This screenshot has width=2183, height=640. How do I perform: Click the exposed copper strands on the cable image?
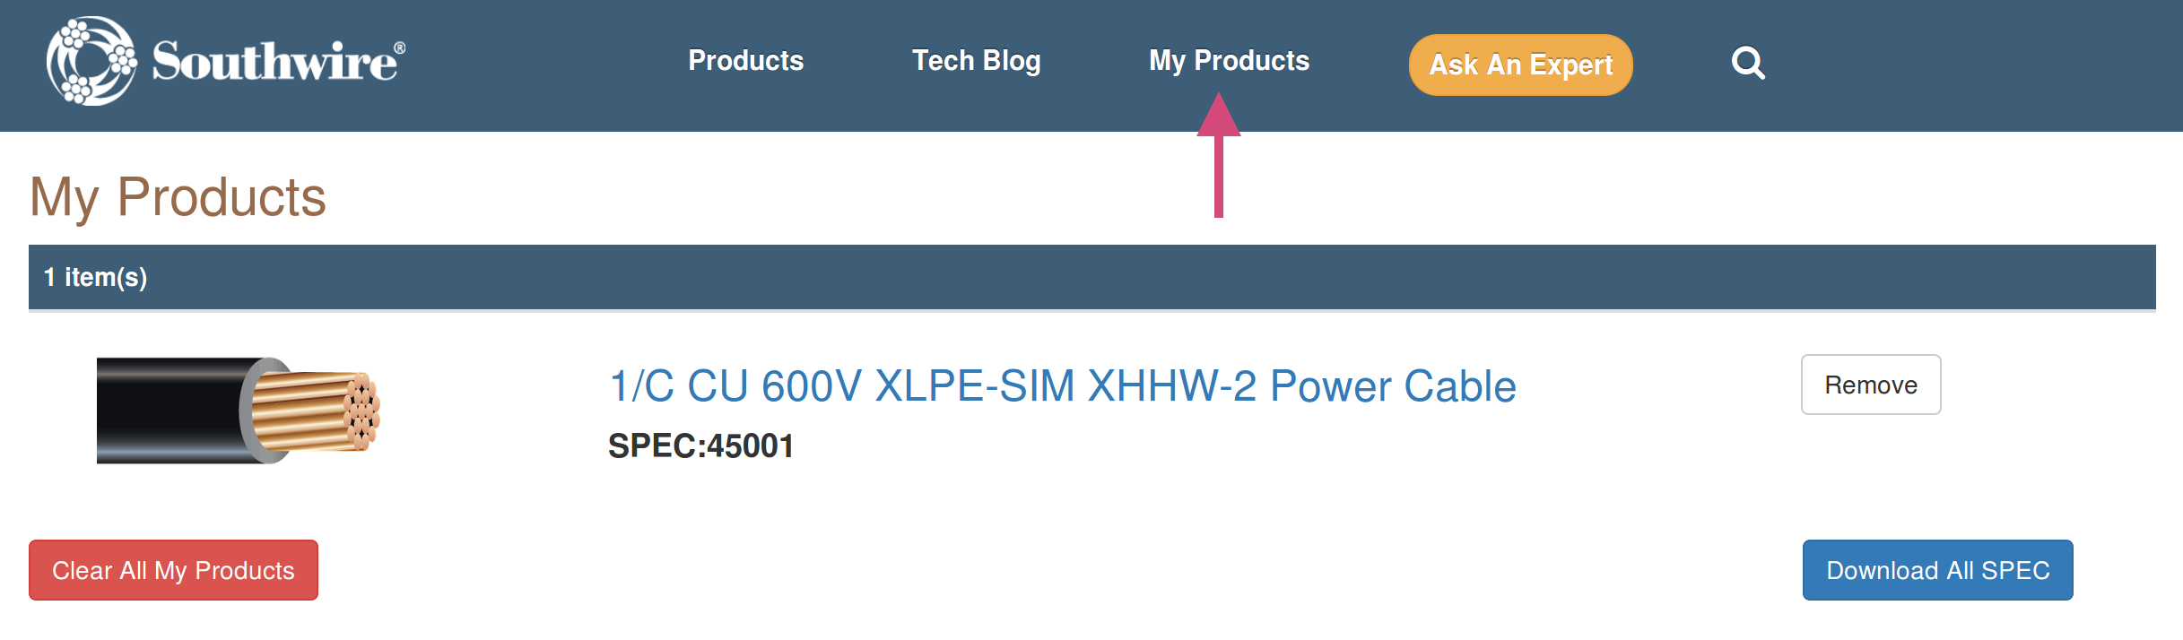point(316,411)
